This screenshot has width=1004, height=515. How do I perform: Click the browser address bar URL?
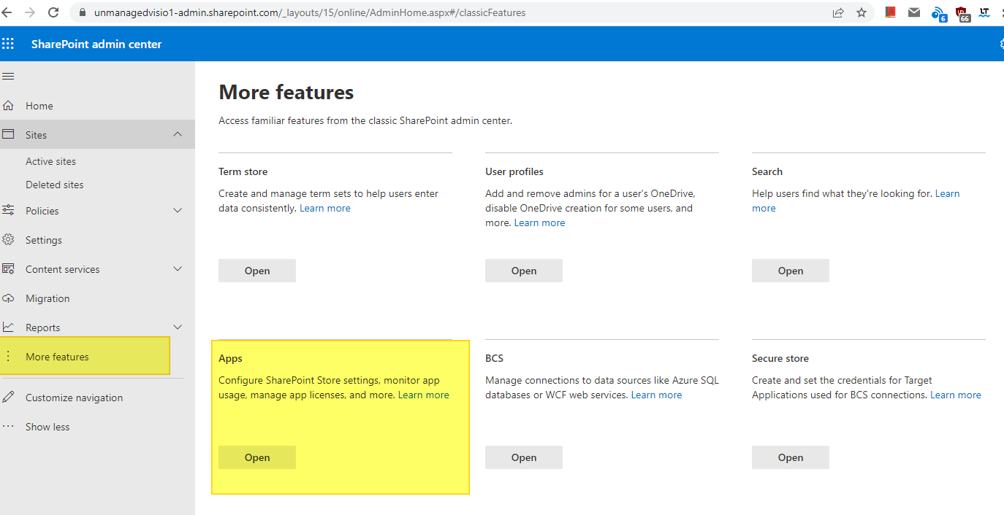coord(310,12)
